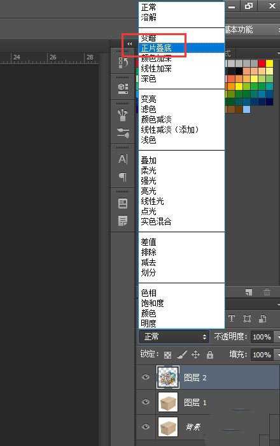Choose 线性减淡（添加） blend mode
The height and width of the screenshot is (446, 280).
(x=181, y=130)
